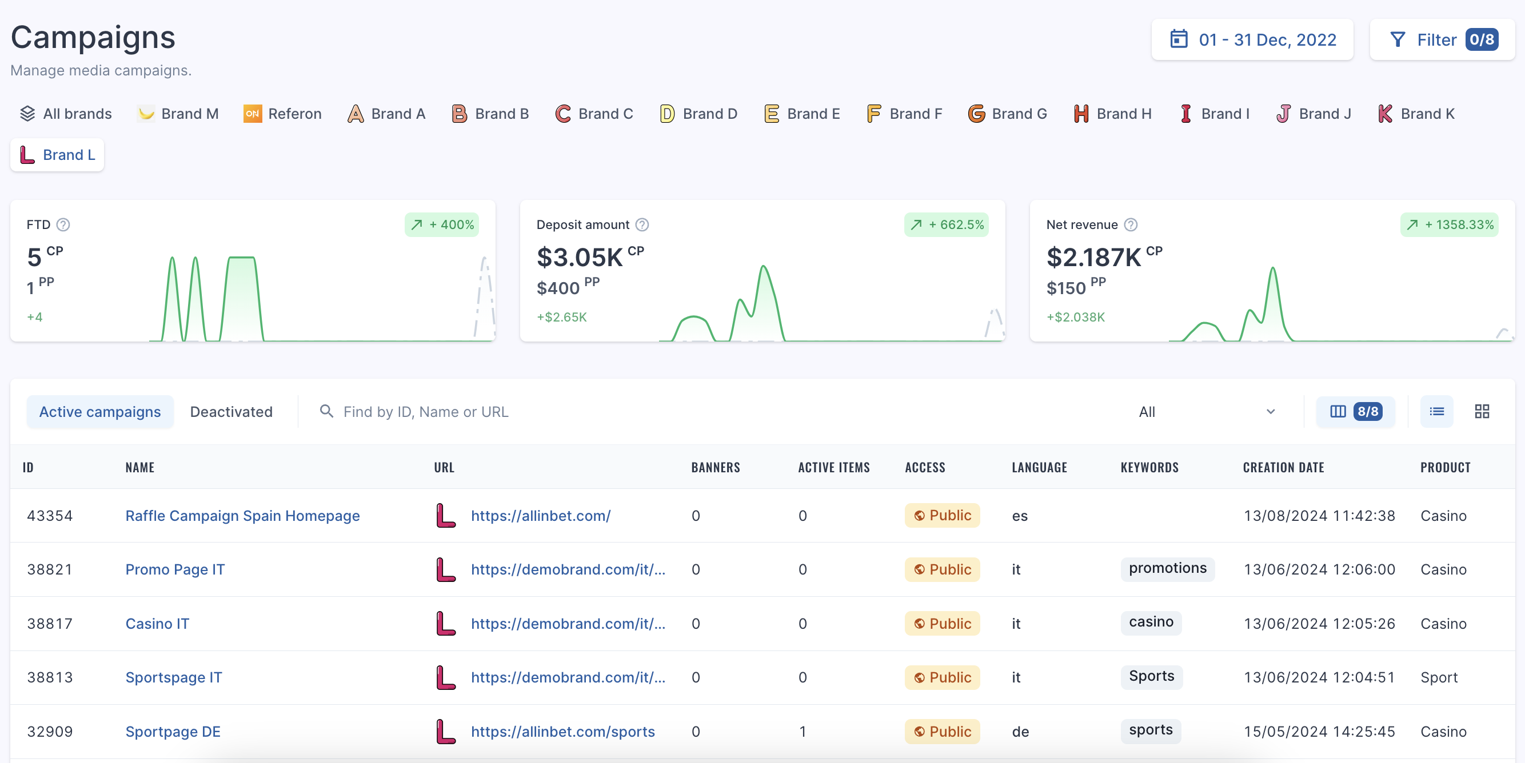The height and width of the screenshot is (763, 1525).
Task: Click Brand L icon in Casino IT row
Action: [x=446, y=624]
